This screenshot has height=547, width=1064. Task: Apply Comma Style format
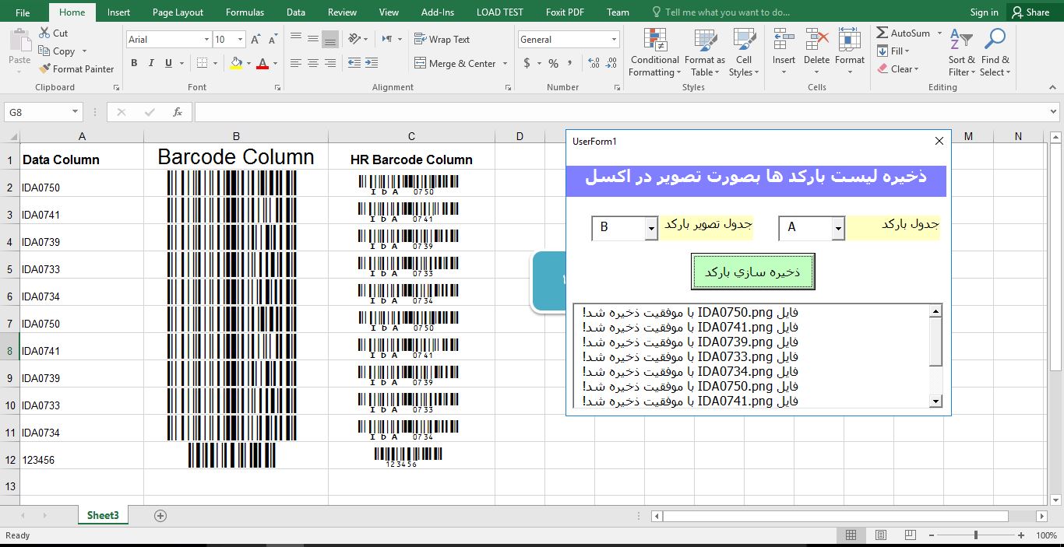pyautogui.click(x=570, y=63)
